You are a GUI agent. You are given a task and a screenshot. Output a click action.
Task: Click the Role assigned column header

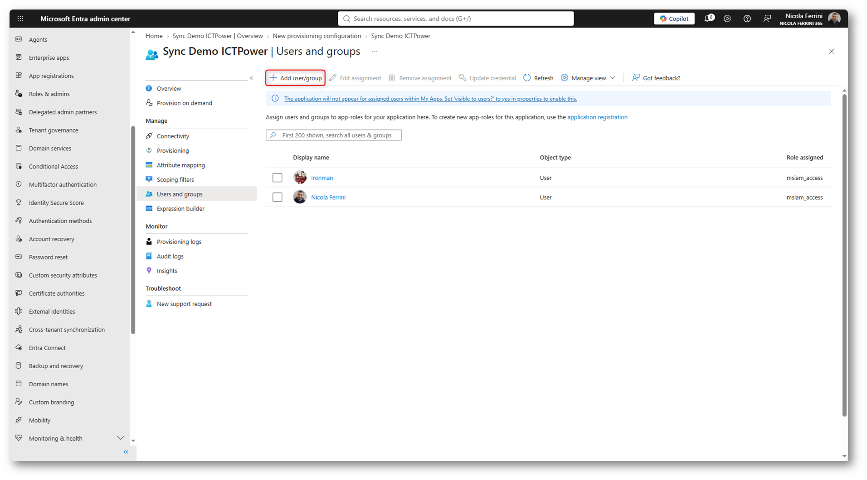click(x=805, y=158)
